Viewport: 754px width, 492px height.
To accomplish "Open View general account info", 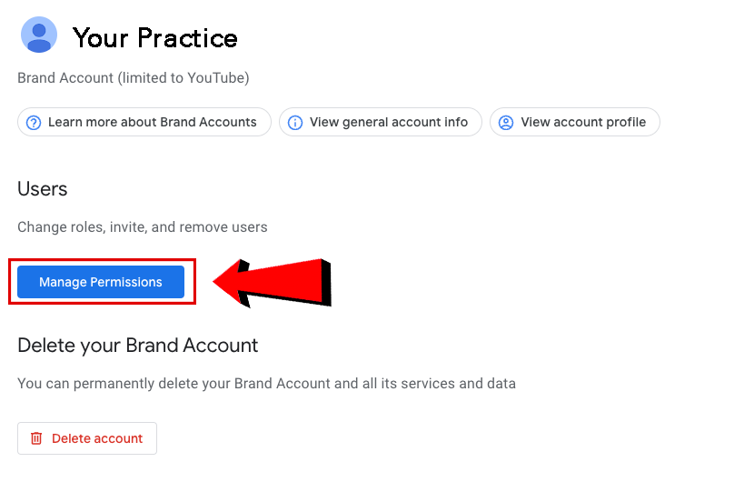I will (x=381, y=122).
